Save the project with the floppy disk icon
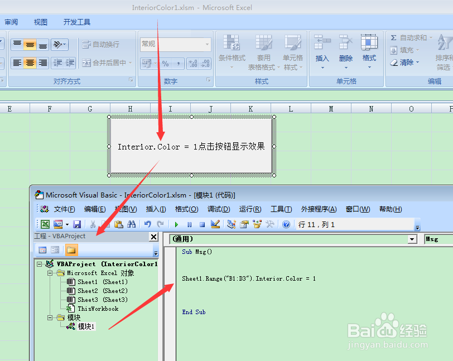Screen dimensions: 453x361 point(77,224)
